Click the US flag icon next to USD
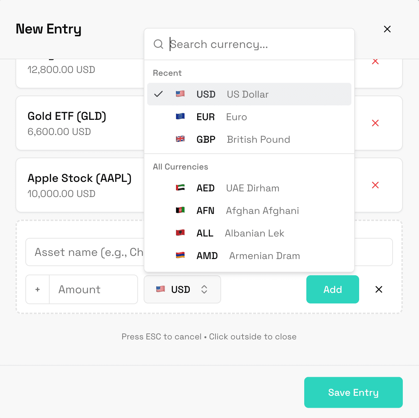Image resolution: width=419 pixels, height=418 pixels. pyautogui.click(x=180, y=94)
